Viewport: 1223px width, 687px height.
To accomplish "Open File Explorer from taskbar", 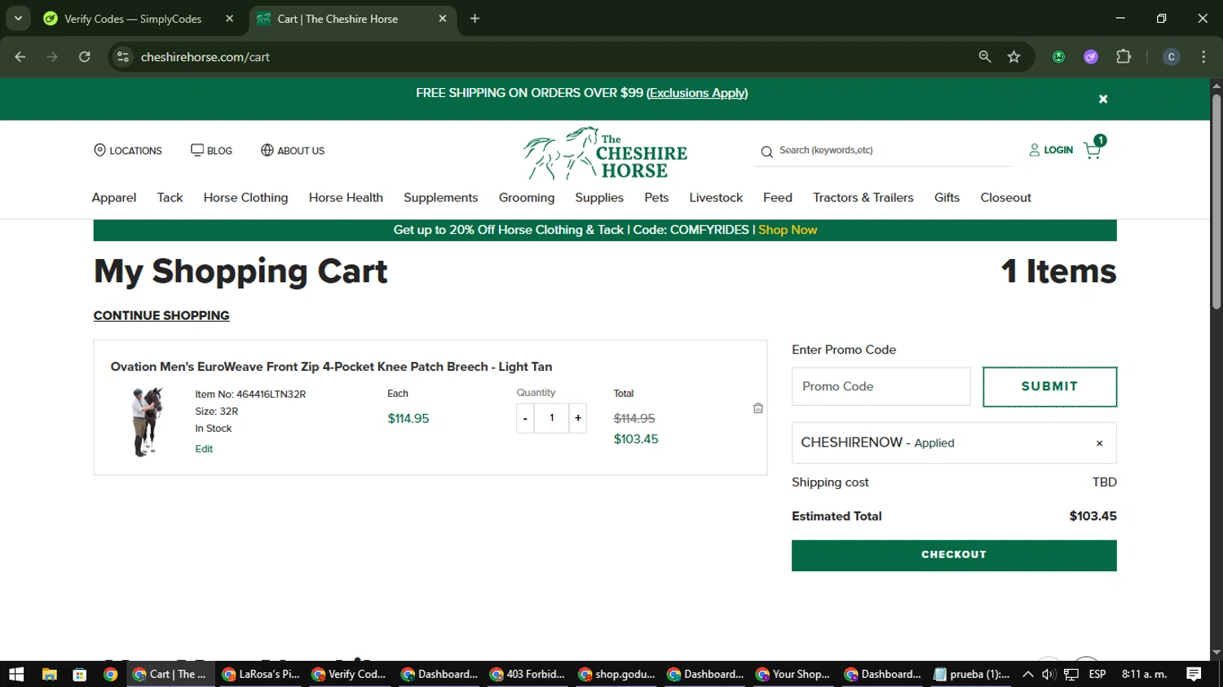I will pos(50,674).
